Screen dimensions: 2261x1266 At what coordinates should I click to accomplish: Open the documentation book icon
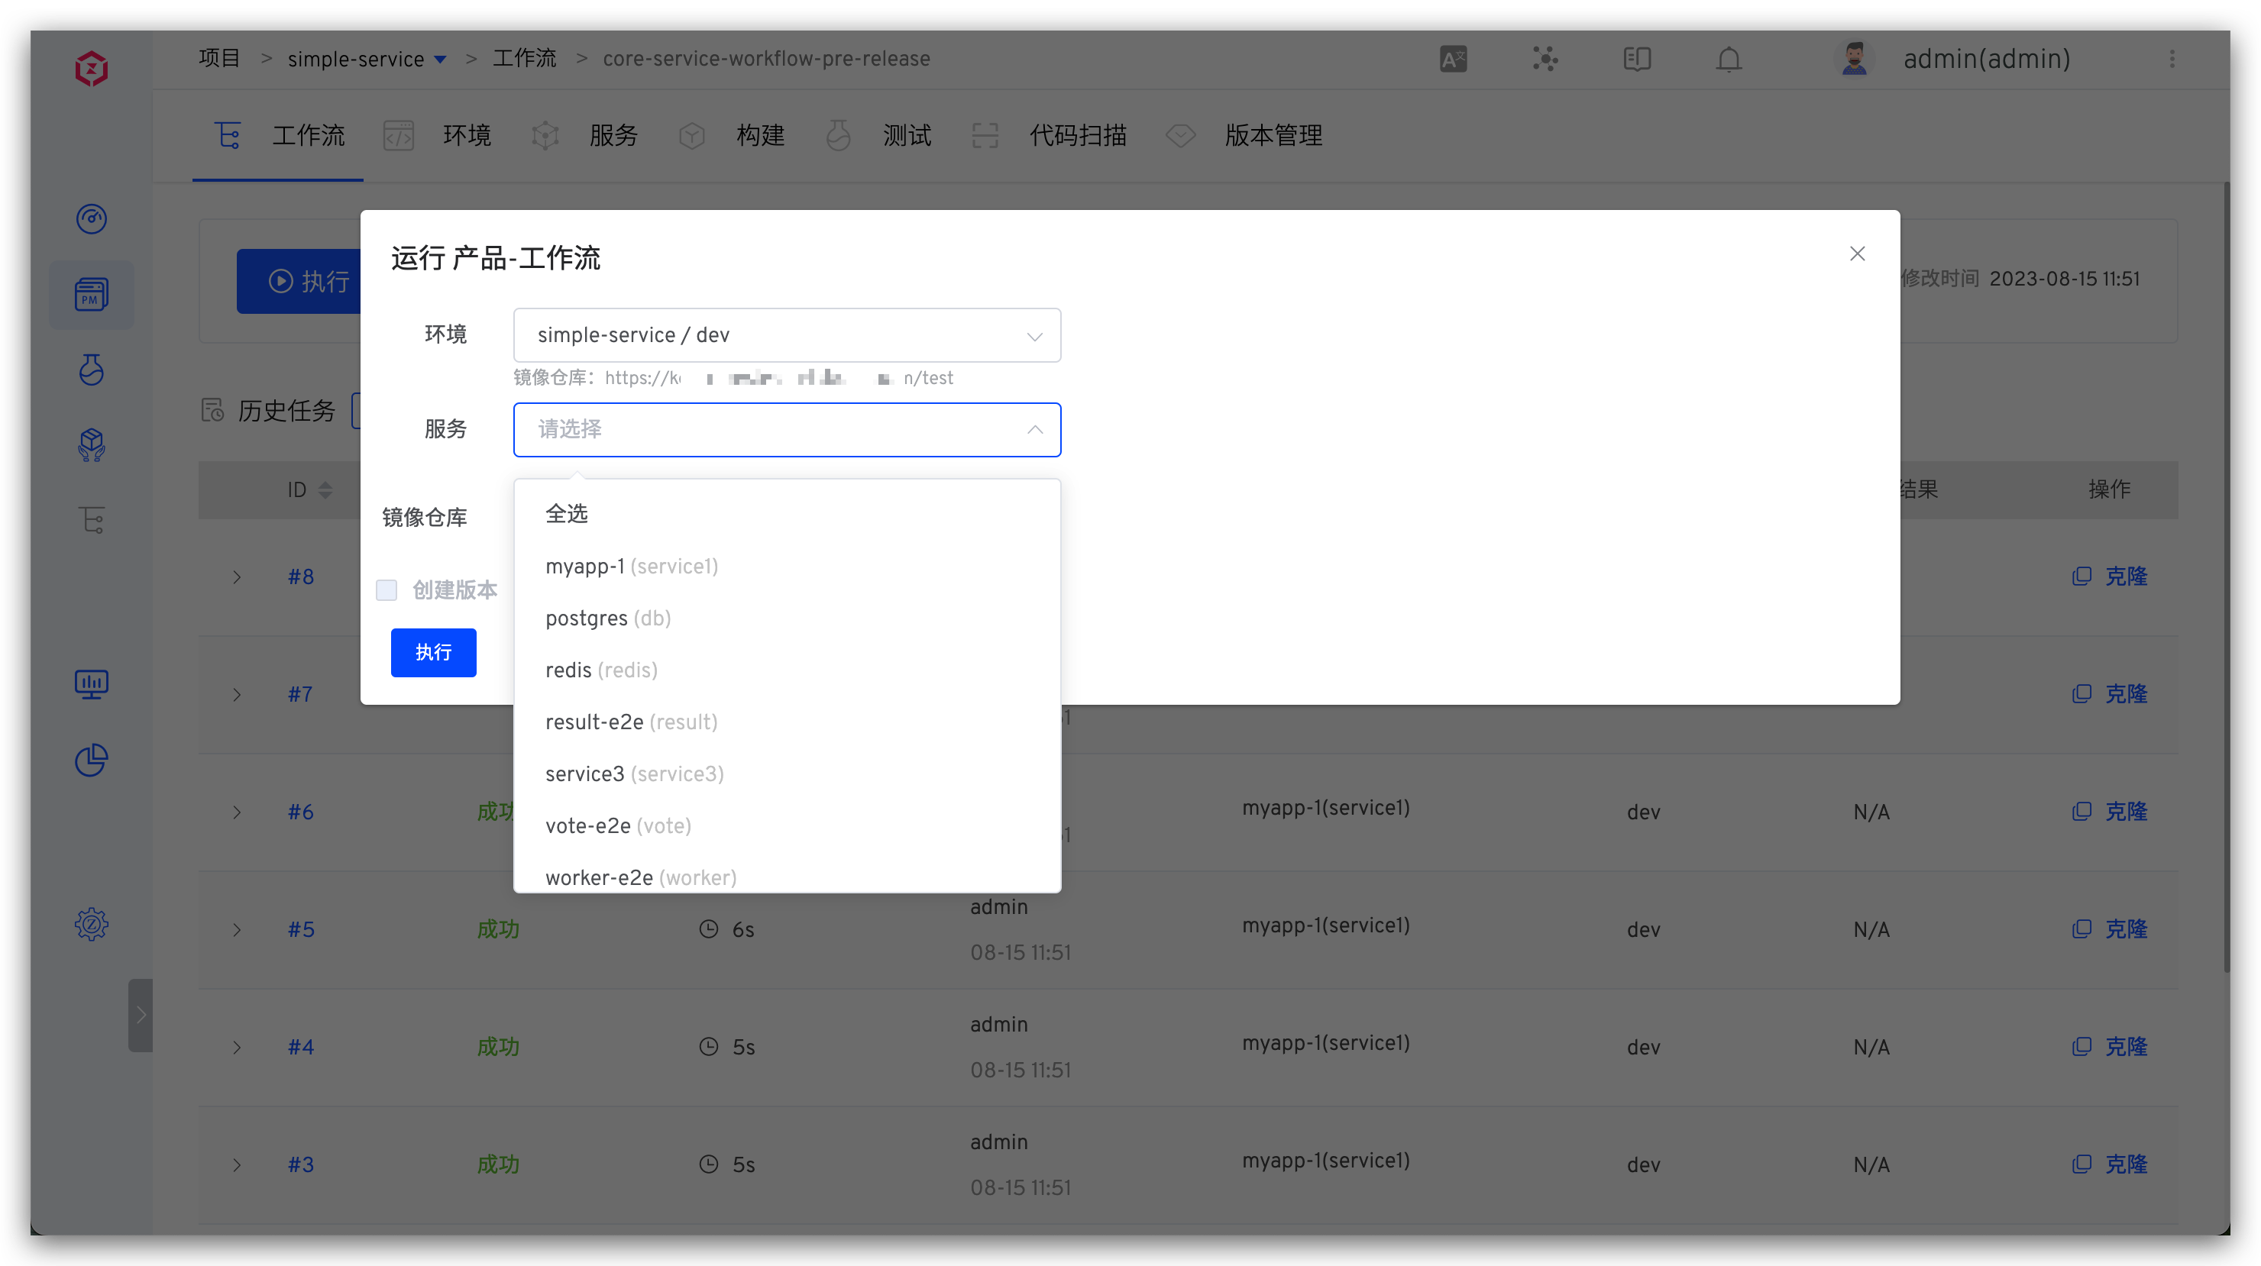pos(1638,59)
